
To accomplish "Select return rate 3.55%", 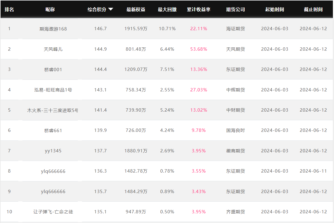I will (199, 171).
